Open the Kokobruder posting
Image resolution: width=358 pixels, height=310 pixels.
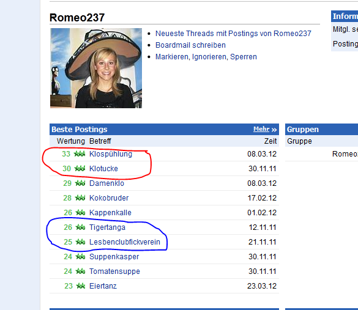point(109,197)
